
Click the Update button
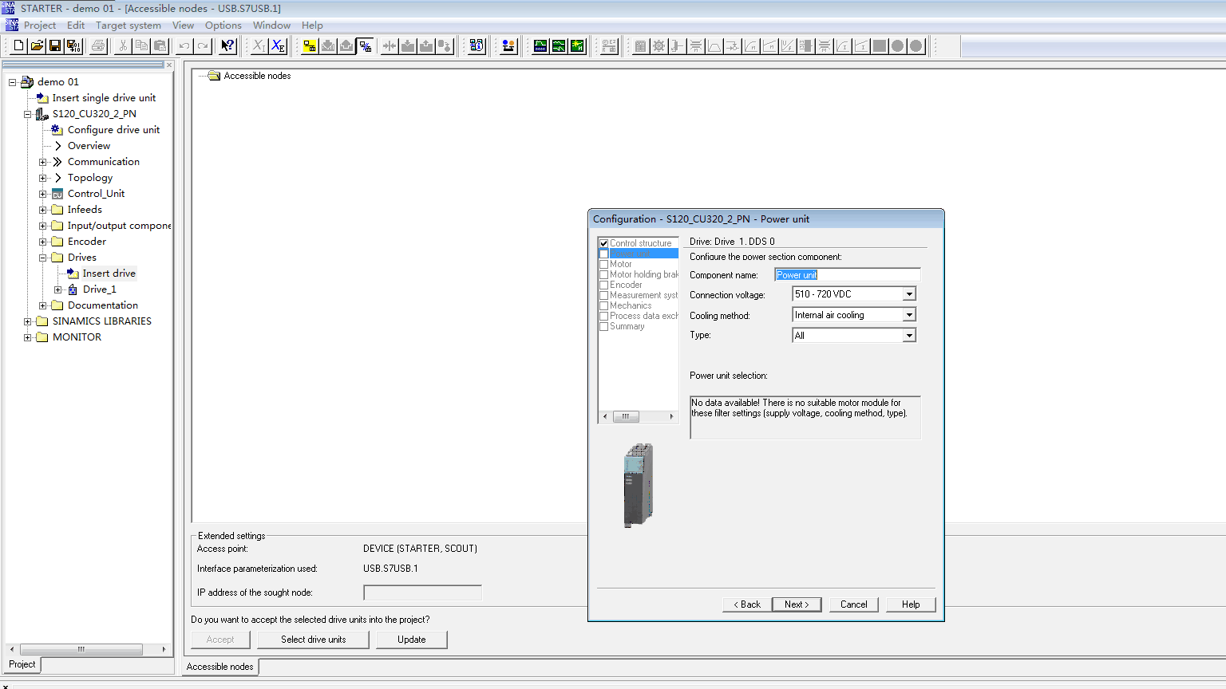click(412, 640)
